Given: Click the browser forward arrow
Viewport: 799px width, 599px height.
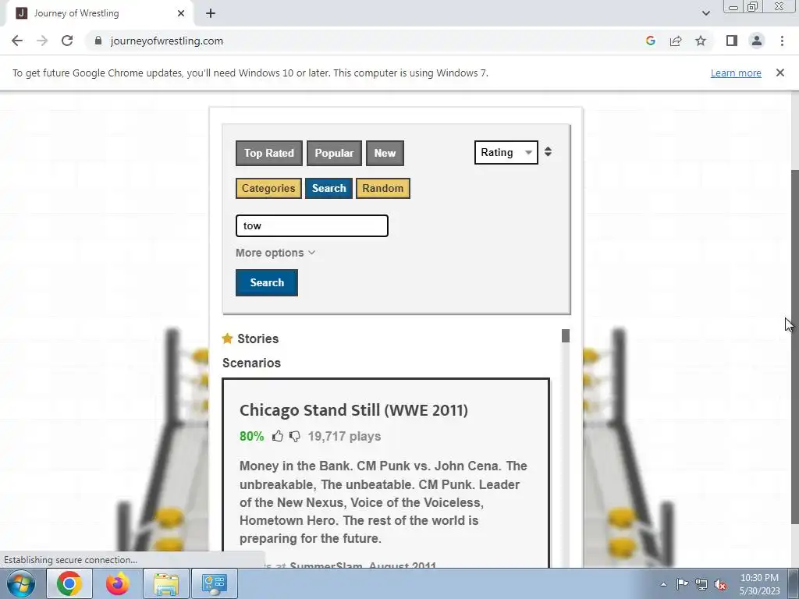Looking at the screenshot, I should (42, 41).
